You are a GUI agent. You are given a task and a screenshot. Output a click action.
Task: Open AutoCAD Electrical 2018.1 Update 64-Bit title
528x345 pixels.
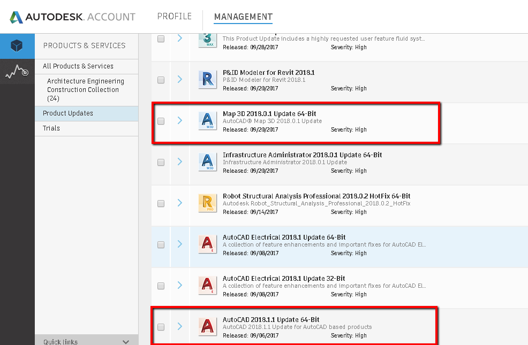284,237
